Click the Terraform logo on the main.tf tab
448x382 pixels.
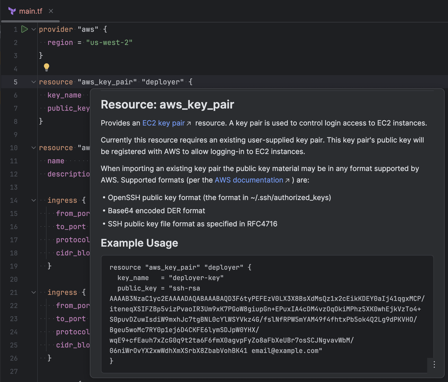12,11
